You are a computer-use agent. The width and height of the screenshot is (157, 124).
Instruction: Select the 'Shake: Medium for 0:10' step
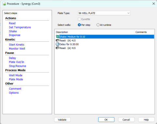pos(105,37)
